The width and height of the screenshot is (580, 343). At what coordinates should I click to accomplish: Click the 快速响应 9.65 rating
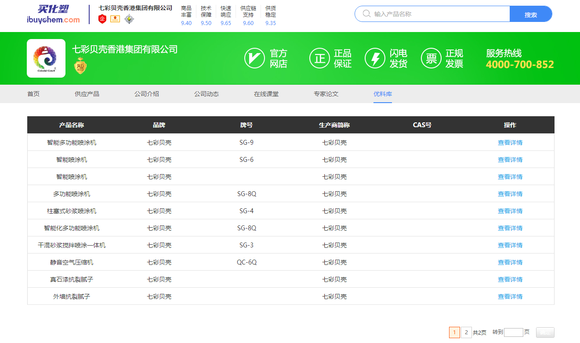(226, 16)
